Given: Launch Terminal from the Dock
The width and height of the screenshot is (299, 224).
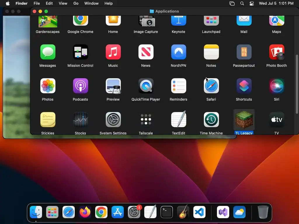Looking at the screenshot, I should [x=167, y=212].
